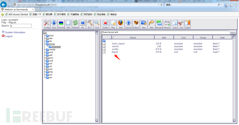This screenshot has height=125, width=239.
Task: Open address bar dropdown arrow in browser
Action: click(x=159, y=5)
